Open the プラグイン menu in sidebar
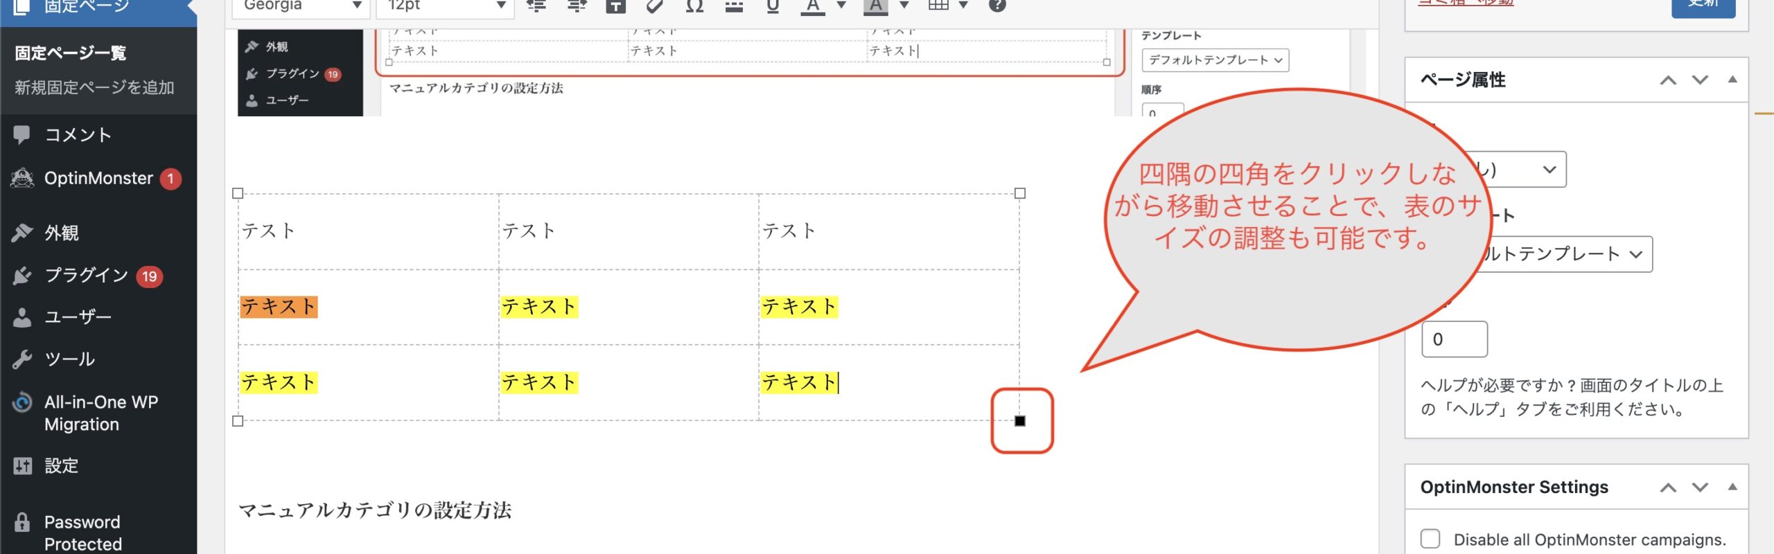The image size is (1774, 554). [87, 276]
